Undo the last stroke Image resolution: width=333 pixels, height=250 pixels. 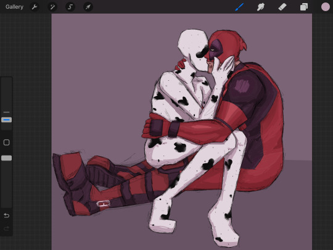click(x=6, y=216)
